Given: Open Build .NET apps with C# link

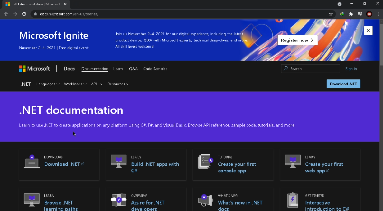Looking at the screenshot, I should (x=155, y=167).
